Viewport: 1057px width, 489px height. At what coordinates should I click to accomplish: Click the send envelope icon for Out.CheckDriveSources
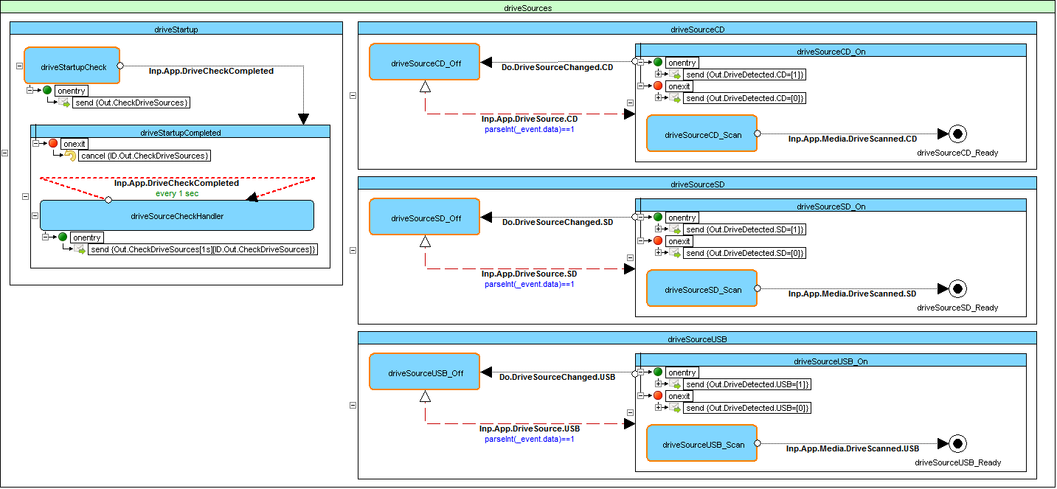[x=64, y=103]
